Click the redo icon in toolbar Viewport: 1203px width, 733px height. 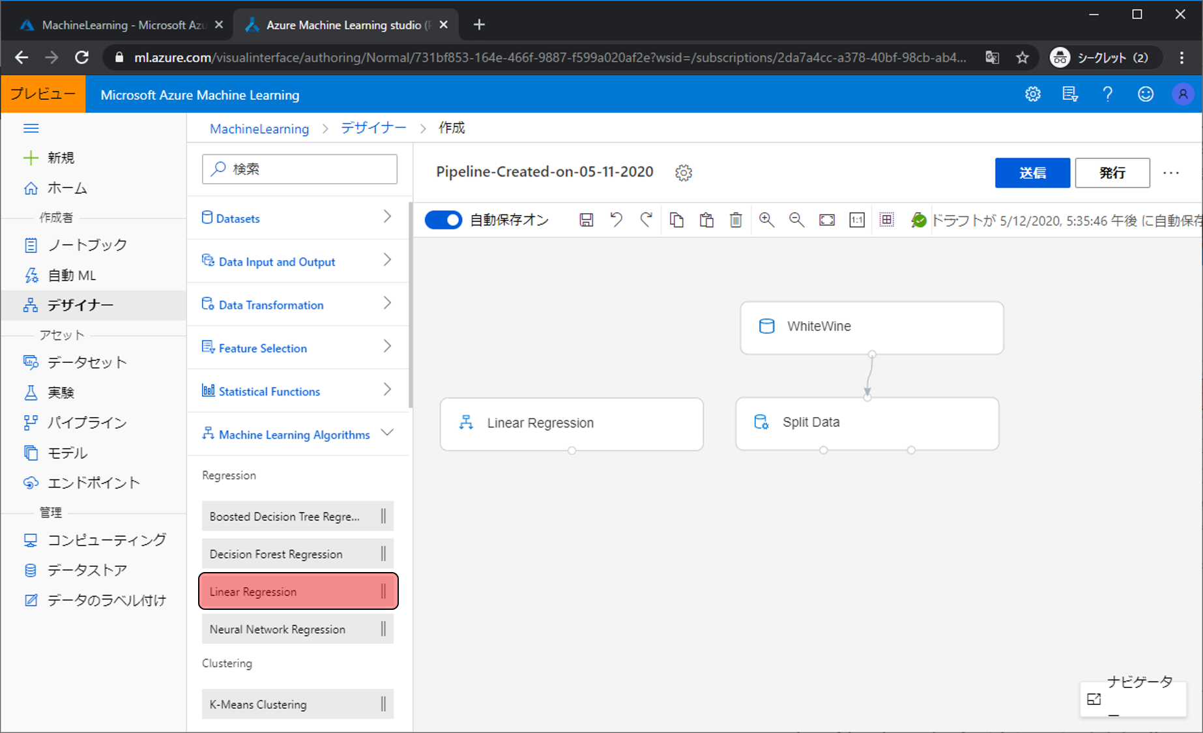click(x=646, y=220)
